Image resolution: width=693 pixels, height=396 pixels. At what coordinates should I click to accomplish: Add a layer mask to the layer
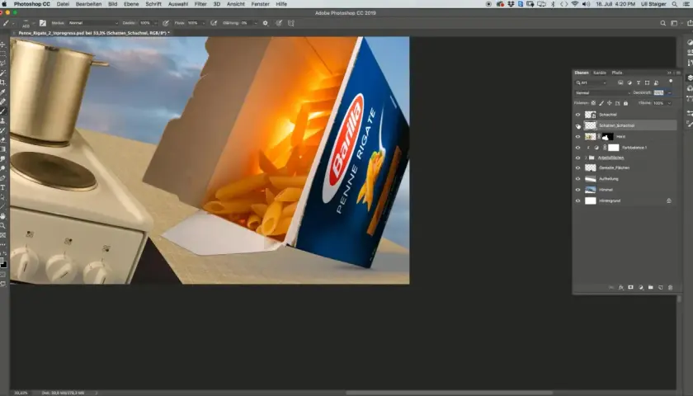tap(630, 287)
